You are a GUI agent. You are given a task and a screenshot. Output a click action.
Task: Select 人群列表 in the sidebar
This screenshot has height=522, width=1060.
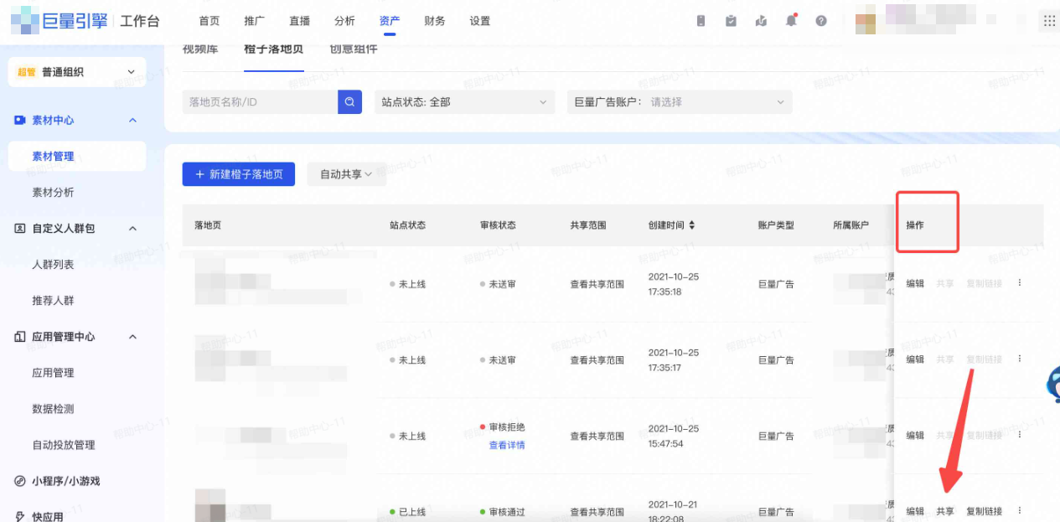(53, 265)
